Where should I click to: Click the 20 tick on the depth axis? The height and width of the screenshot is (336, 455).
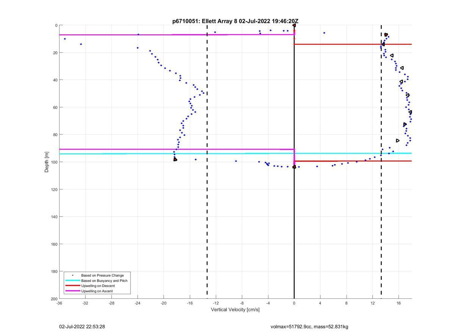point(55,53)
